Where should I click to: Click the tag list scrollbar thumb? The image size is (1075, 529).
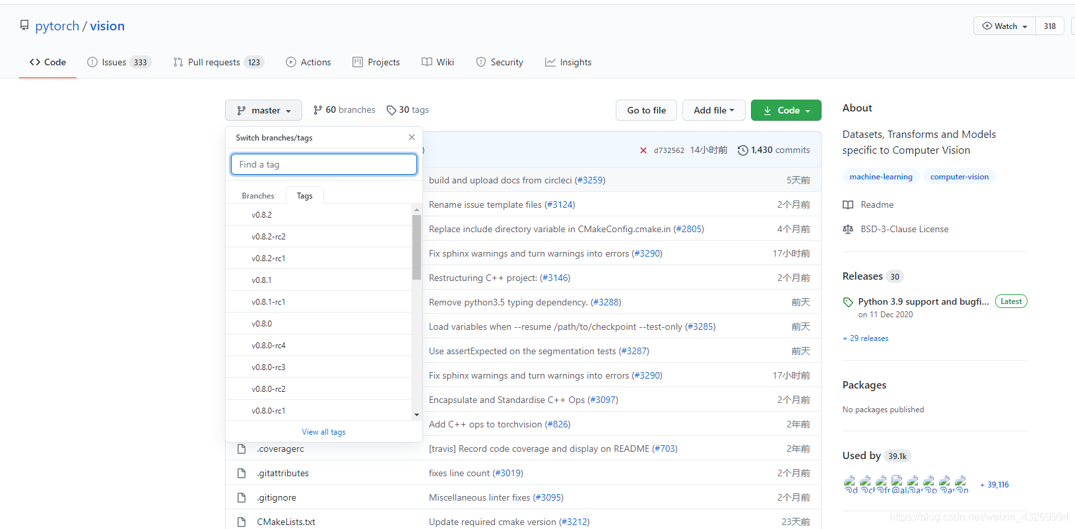416,247
